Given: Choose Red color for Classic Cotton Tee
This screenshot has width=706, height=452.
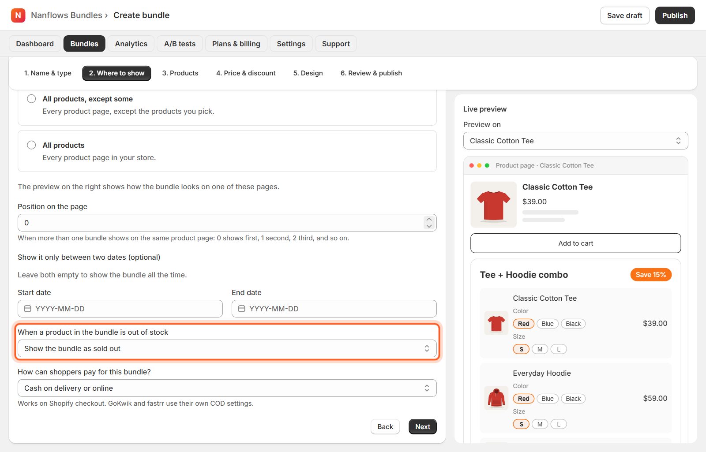Looking at the screenshot, I should coord(524,324).
